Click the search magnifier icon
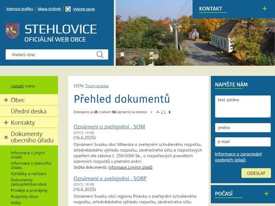275x206 pixels. [100, 54]
